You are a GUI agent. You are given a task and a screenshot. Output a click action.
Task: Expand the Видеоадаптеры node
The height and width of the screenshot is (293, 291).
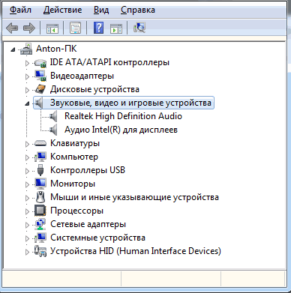pos(27,76)
